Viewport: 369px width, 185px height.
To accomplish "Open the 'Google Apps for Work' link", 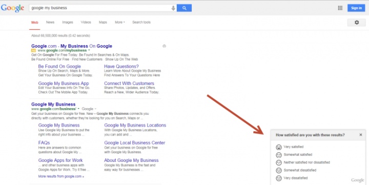I will 60,160.
